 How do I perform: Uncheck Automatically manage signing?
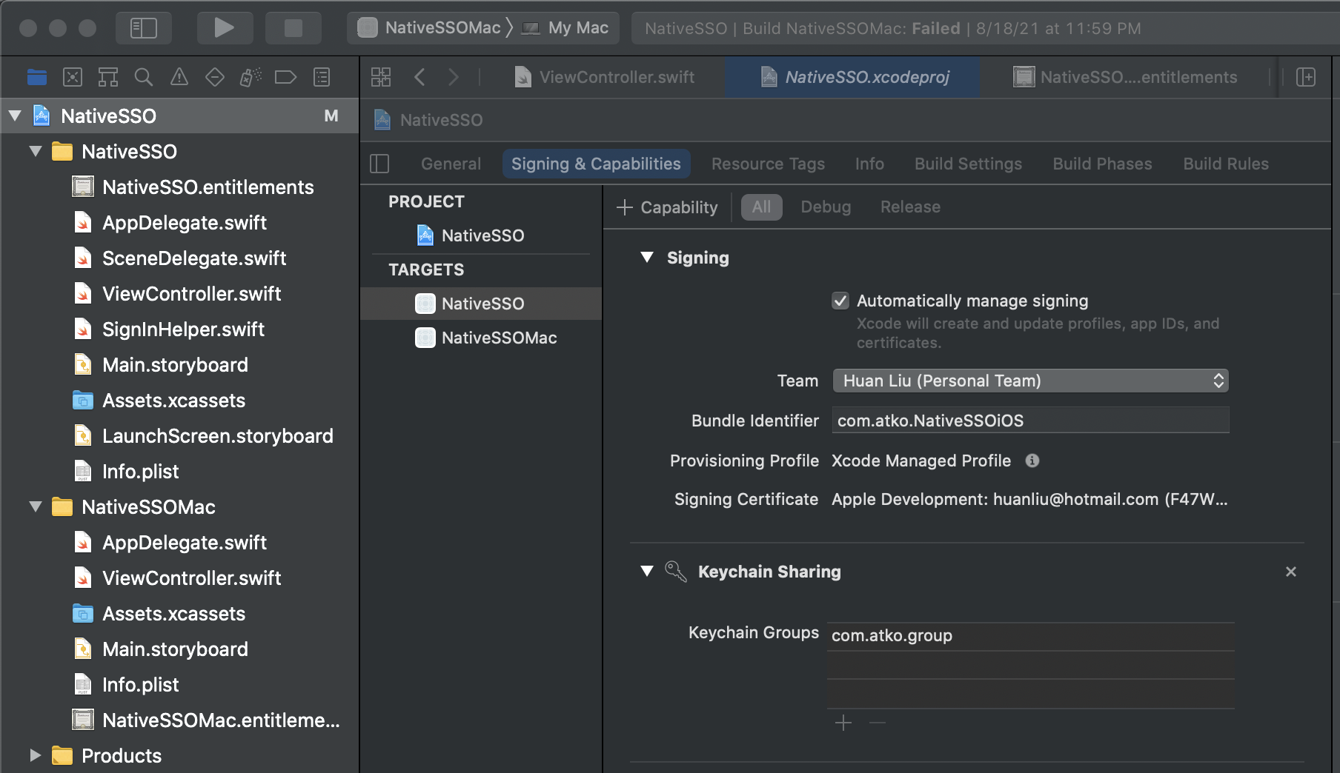click(x=840, y=301)
